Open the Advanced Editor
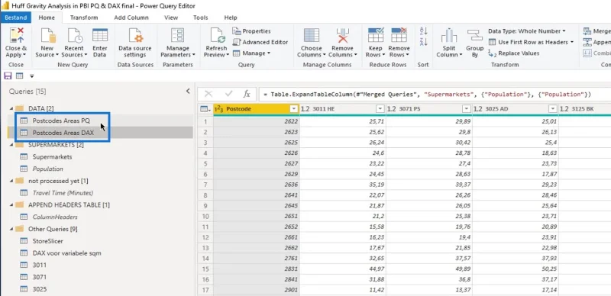Image resolution: width=611 pixels, height=296 pixels. [260, 42]
